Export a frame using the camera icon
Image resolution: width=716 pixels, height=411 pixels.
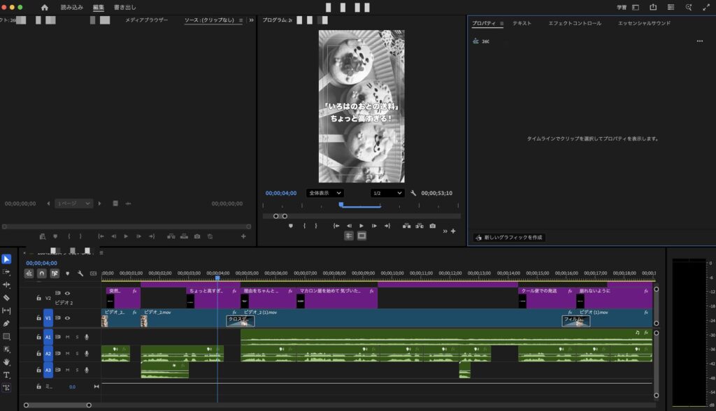432,226
